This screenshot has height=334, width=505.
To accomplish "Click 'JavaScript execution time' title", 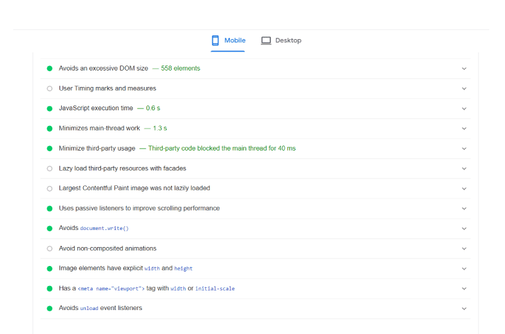I will pyautogui.click(x=96, y=108).
